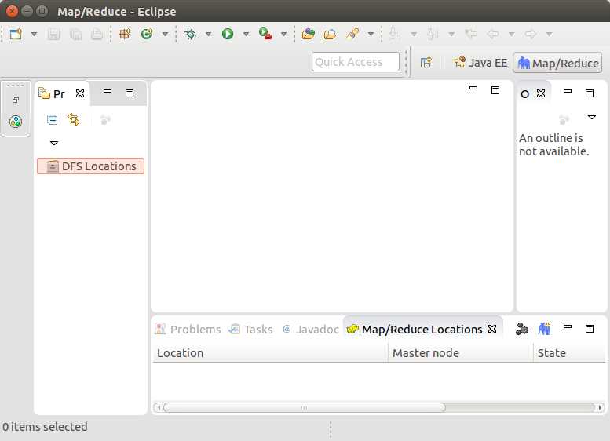The width and height of the screenshot is (610, 441).
Task: Open the External Tools dropdown arrow
Action: 284,35
